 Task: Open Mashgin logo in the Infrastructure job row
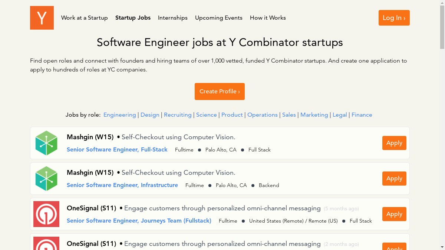pyautogui.click(x=46, y=179)
